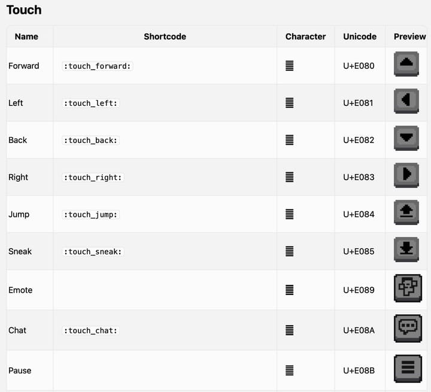
Task: Click the Shortcode column header
Action: pos(165,37)
